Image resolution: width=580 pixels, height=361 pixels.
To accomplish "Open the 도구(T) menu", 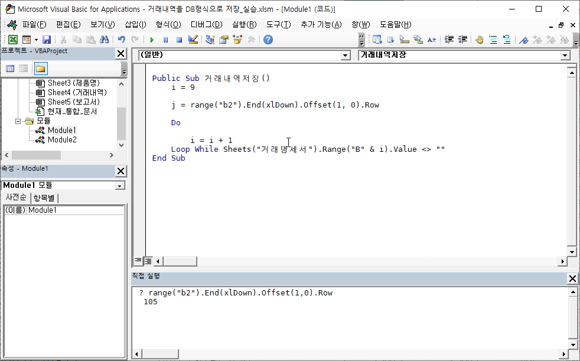I will (x=279, y=24).
